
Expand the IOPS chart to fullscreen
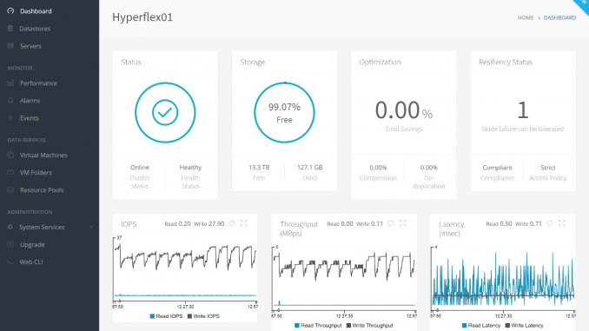[244, 223]
